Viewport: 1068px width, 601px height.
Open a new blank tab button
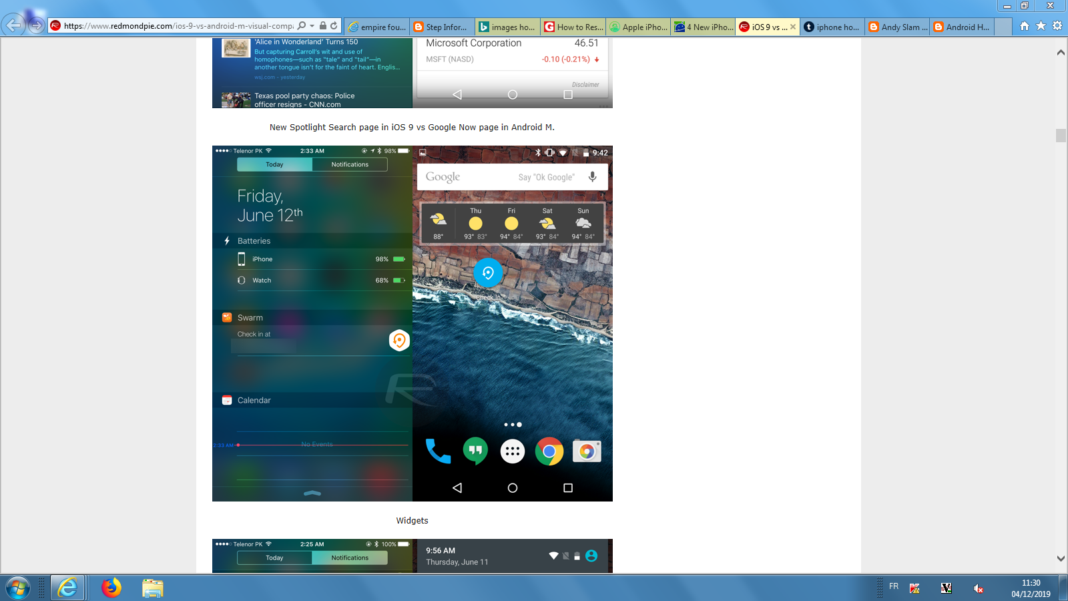(1003, 27)
